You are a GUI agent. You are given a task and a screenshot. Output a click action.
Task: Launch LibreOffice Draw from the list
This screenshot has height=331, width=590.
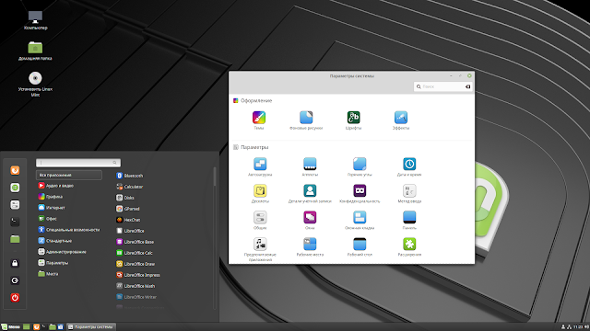coord(136,264)
